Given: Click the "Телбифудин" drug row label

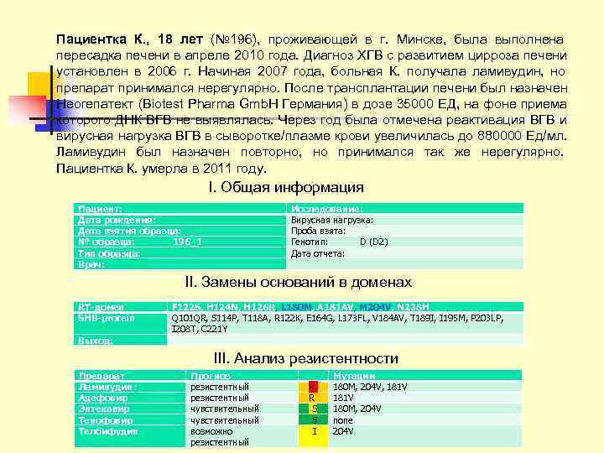Looking at the screenshot, I should point(130,436).
